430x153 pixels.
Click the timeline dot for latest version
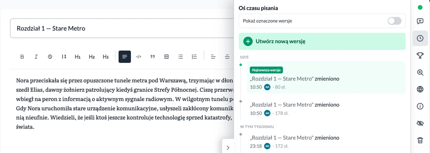pos(240,65)
